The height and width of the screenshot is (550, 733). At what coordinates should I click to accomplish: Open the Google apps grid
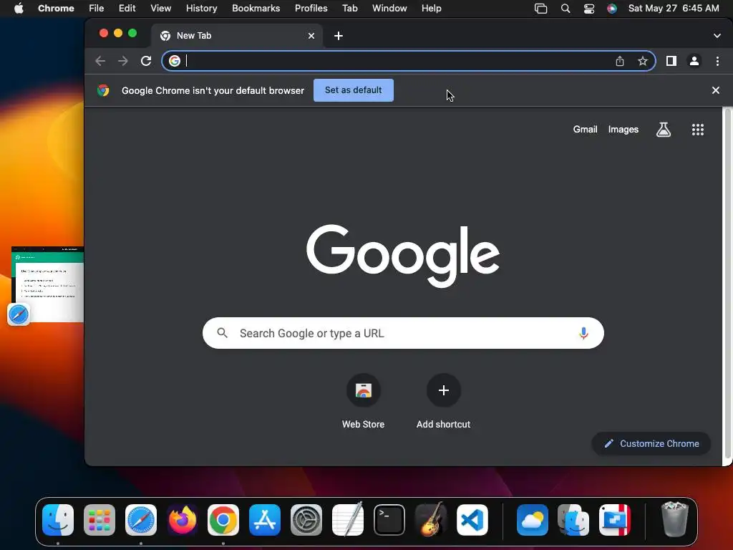point(697,130)
